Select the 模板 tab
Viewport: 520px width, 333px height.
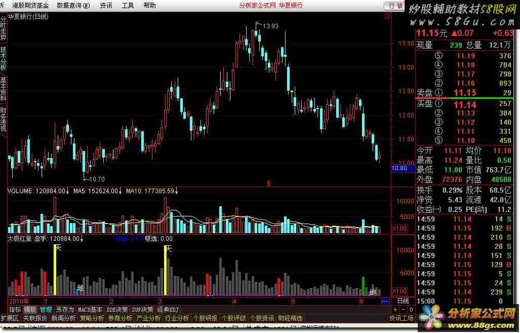30,309
